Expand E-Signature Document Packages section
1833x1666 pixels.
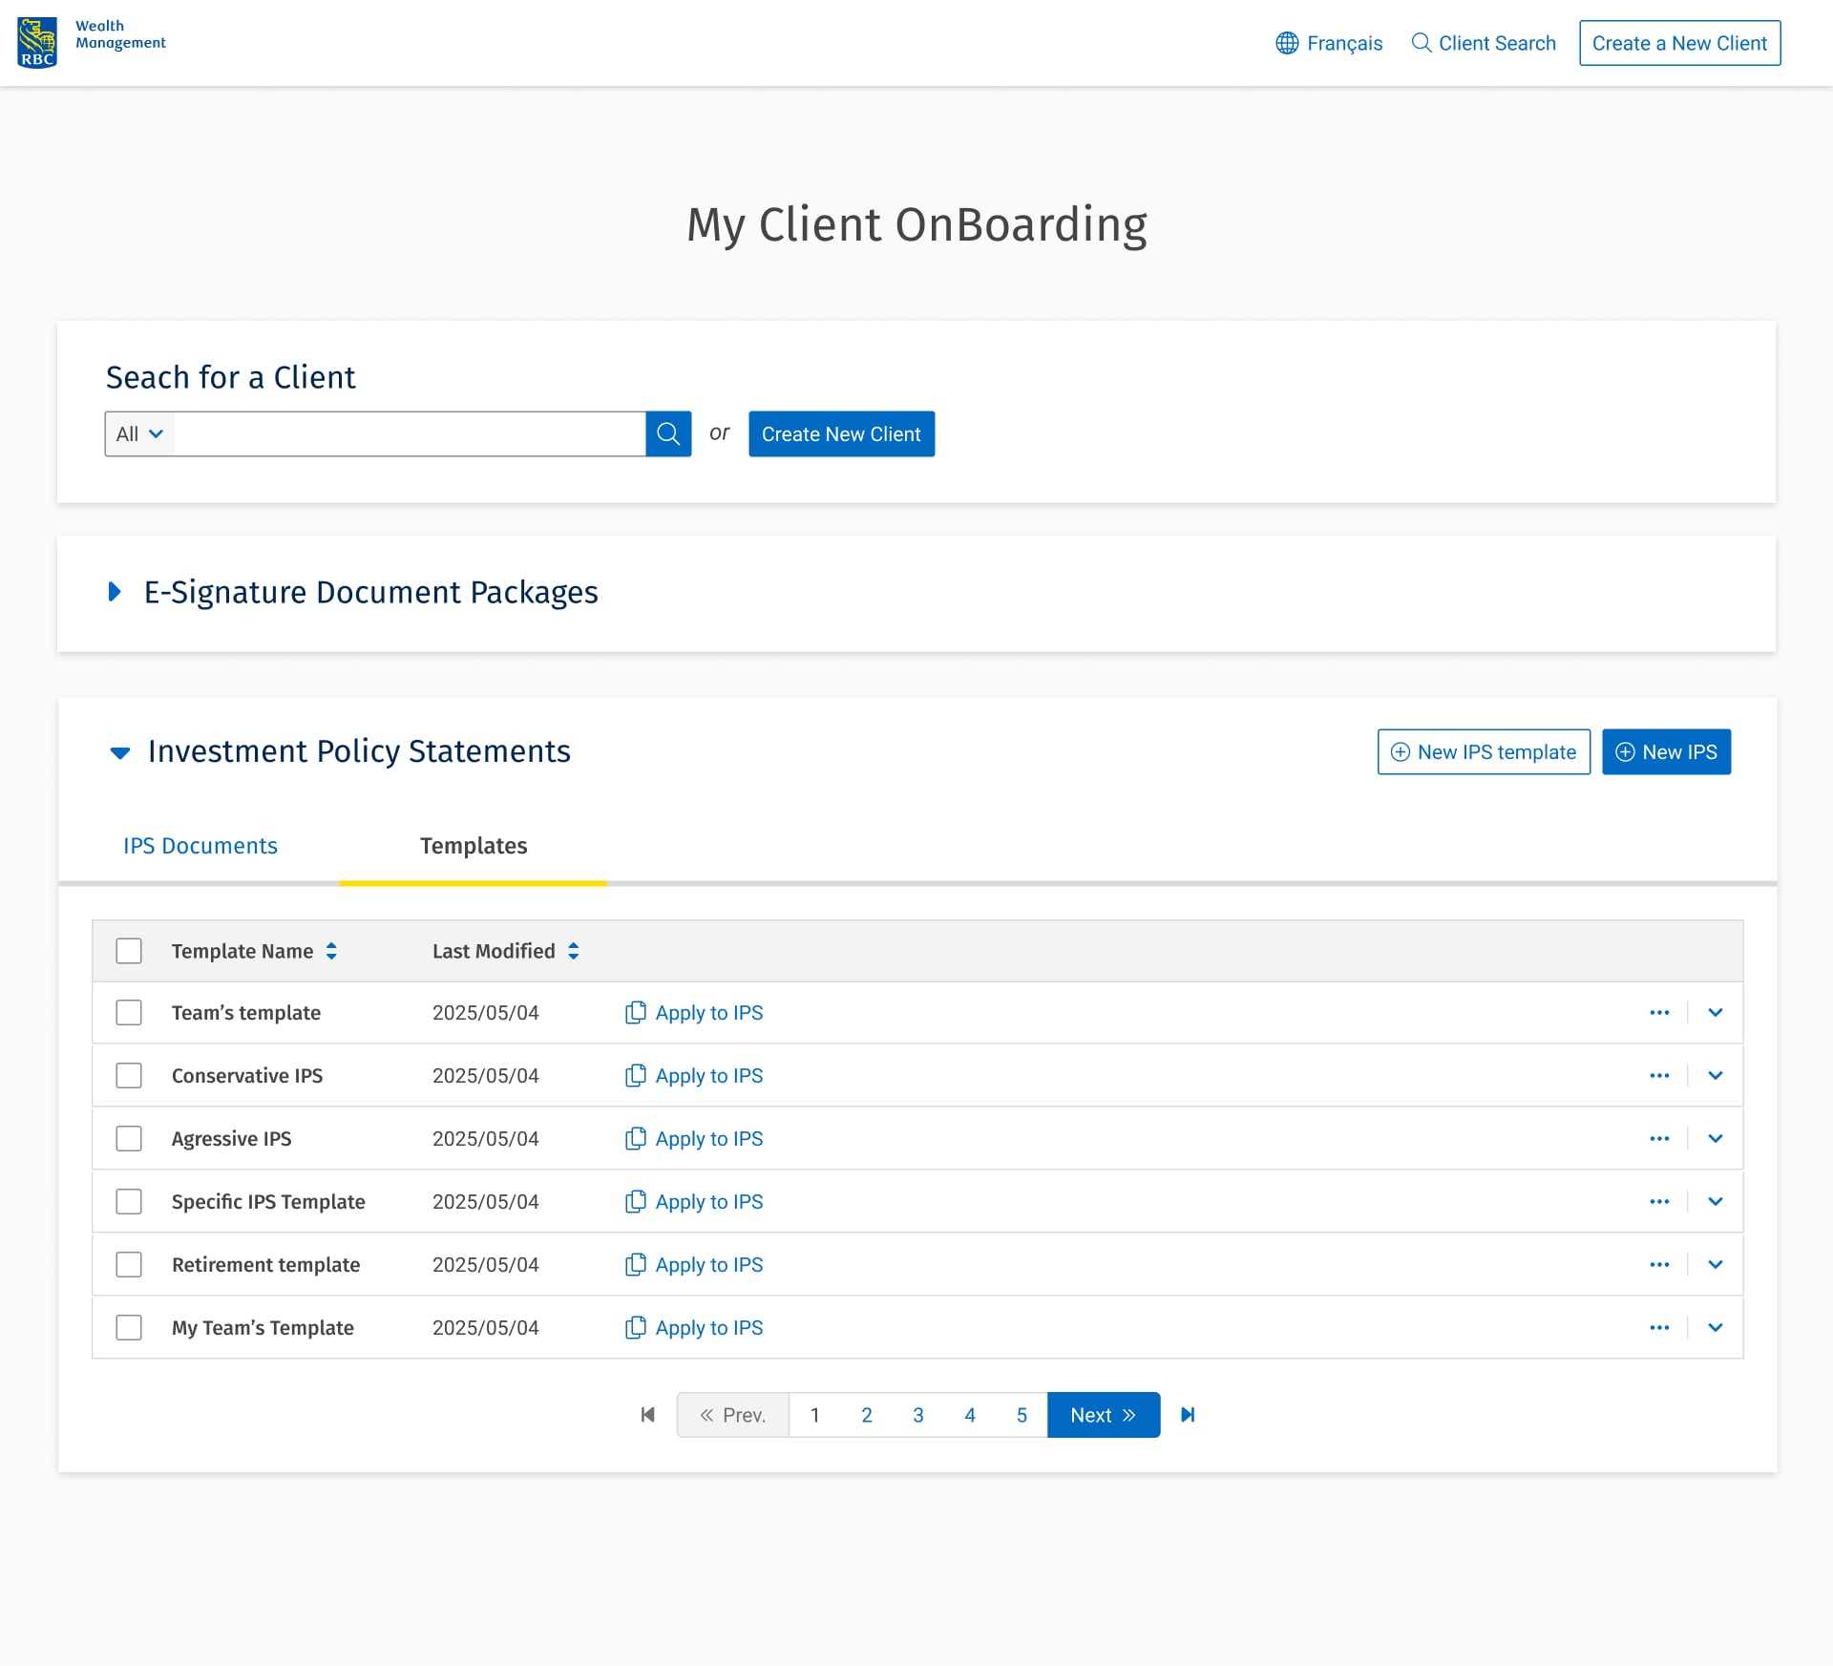(x=116, y=592)
